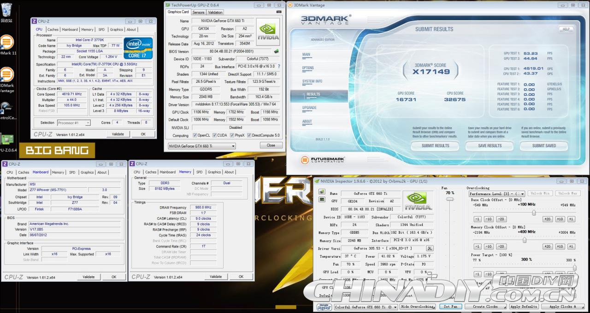This screenshot has width=590, height=313.
Task: Click Validate in the CPU-Z Memory window
Action: tap(216, 277)
